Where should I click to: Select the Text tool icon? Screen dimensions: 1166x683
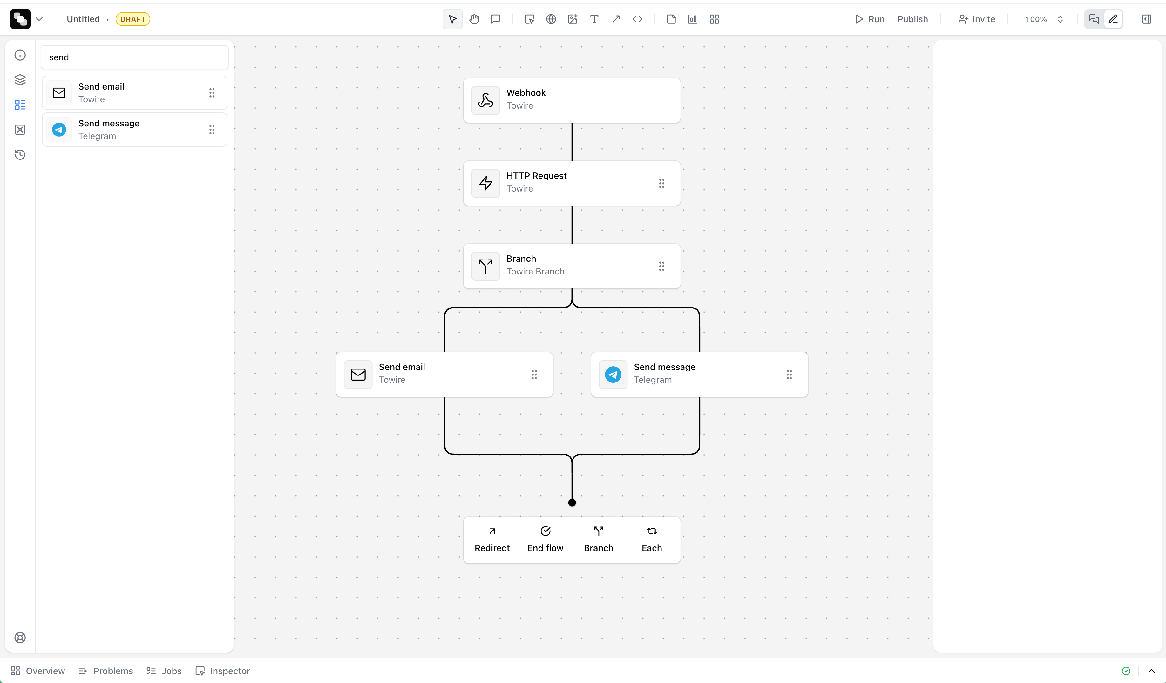[594, 19]
